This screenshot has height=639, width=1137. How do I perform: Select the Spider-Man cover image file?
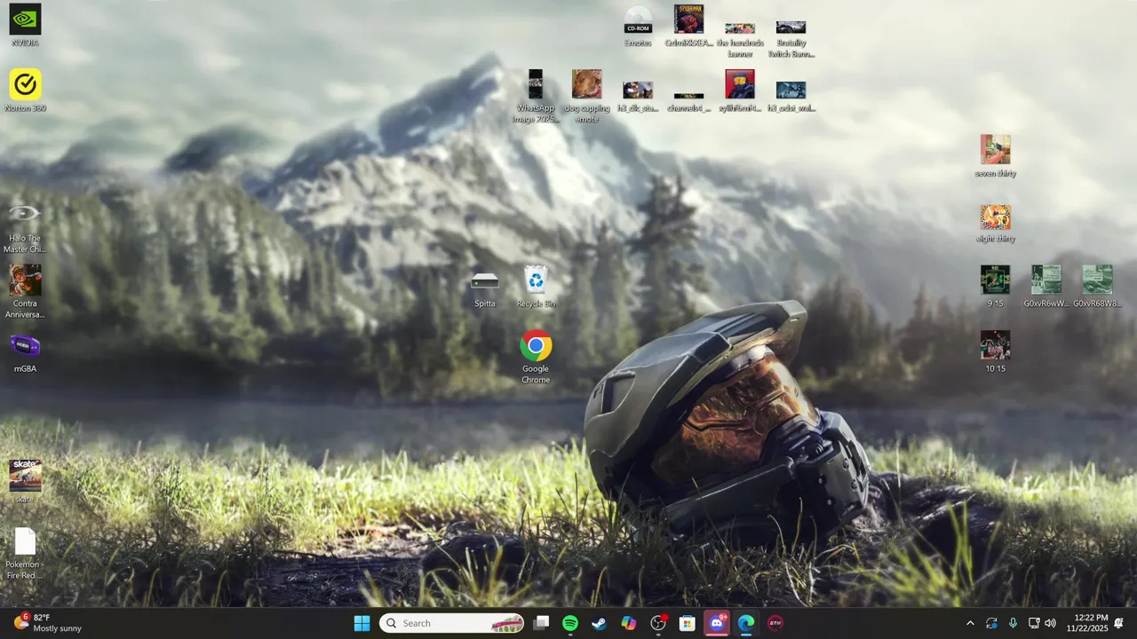pyautogui.click(x=688, y=25)
